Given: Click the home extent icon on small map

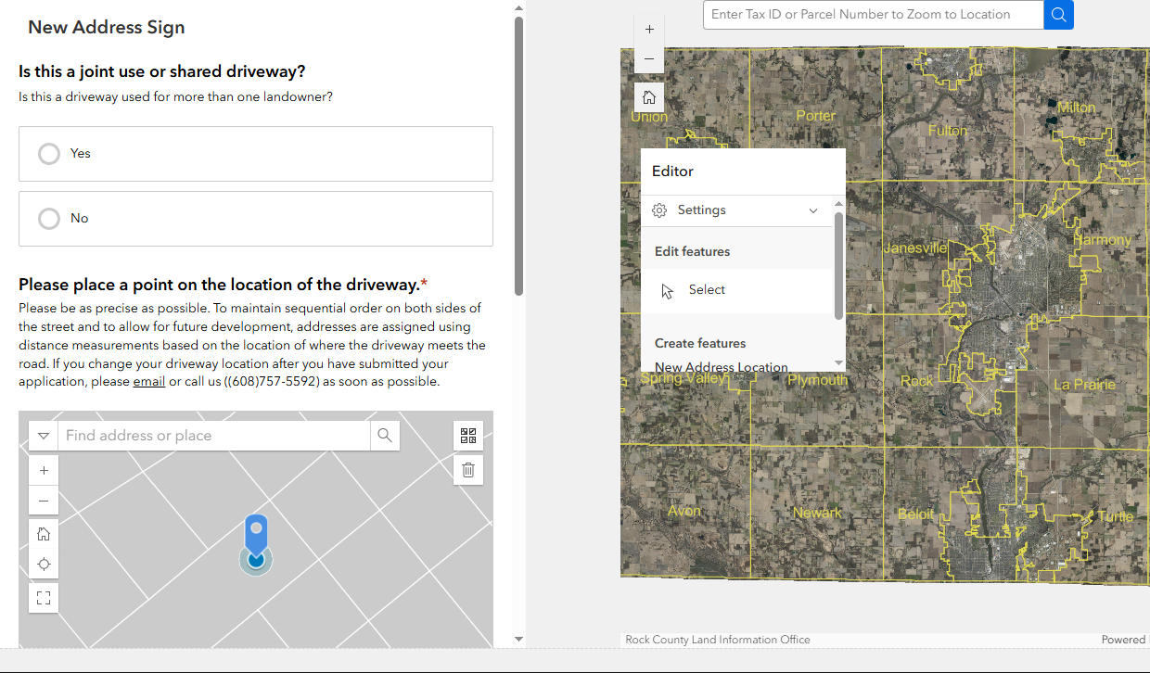Looking at the screenshot, I should tap(43, 533).
